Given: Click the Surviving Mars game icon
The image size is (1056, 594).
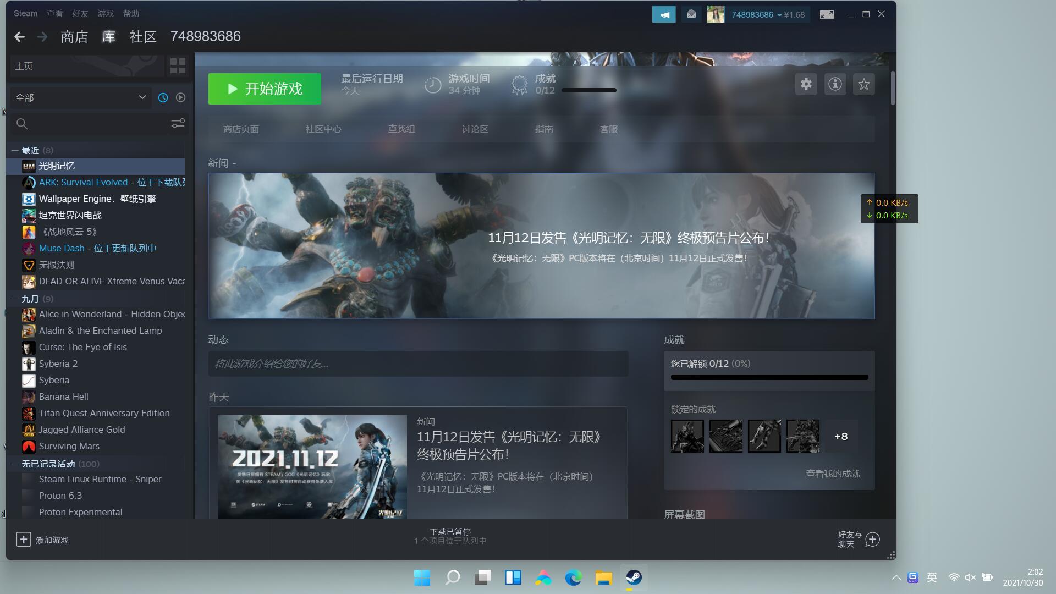Looking at the screenshot, I should 29,446.
